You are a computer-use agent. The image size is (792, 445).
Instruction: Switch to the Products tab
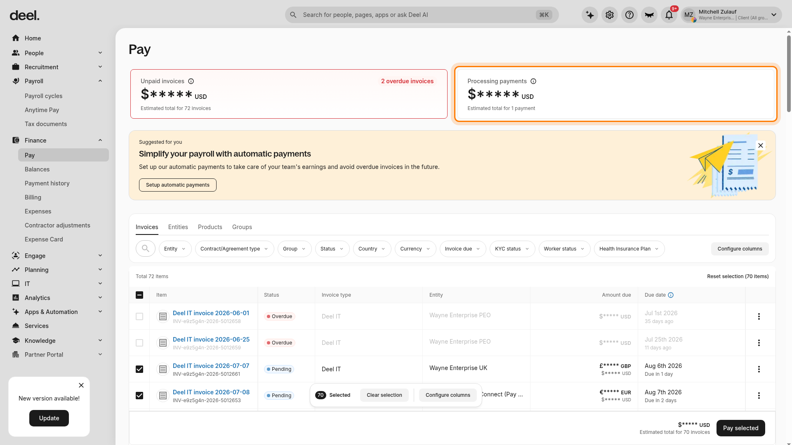210,227
